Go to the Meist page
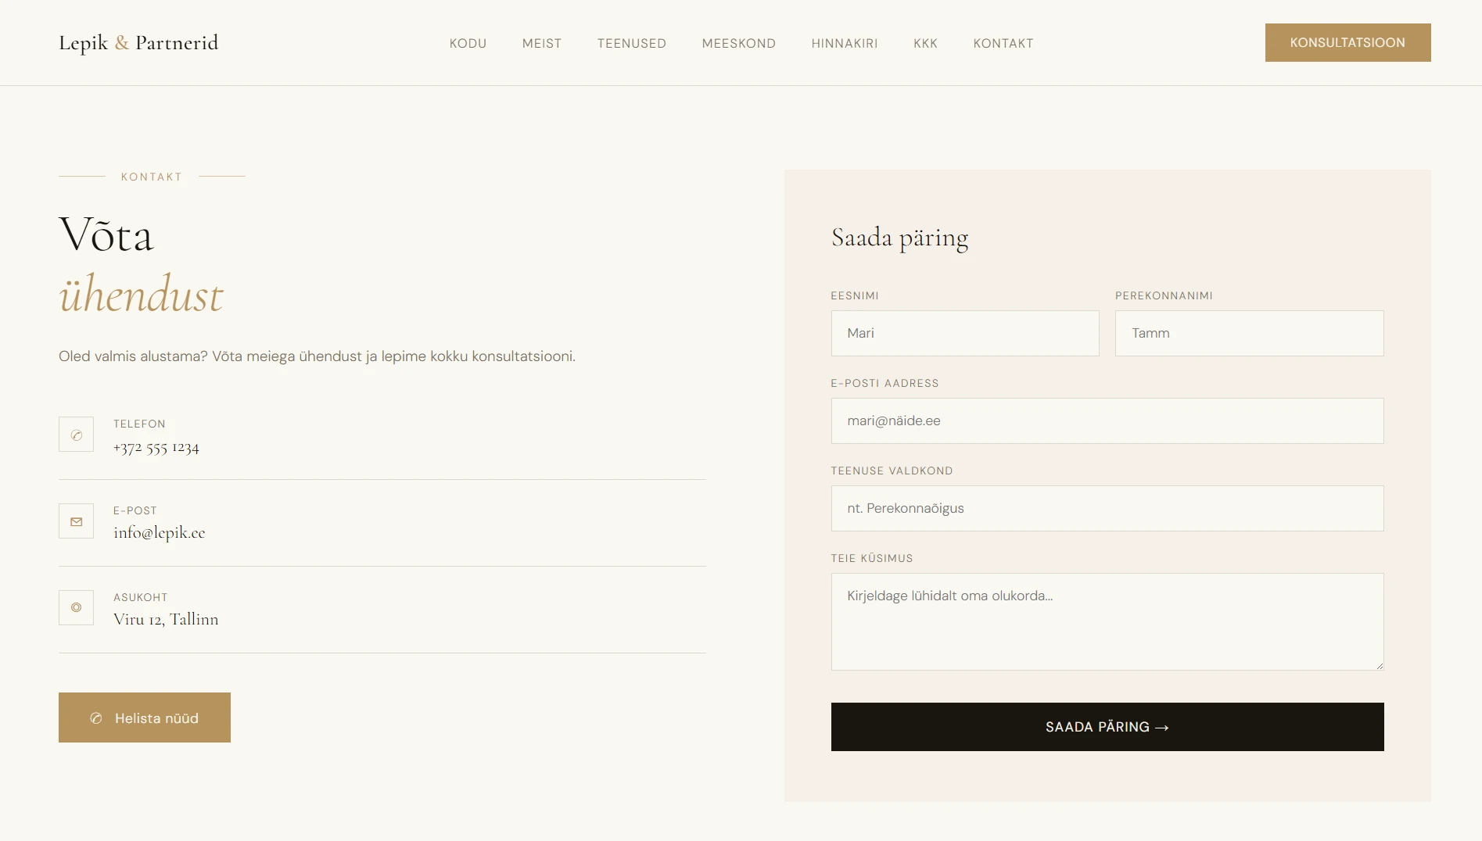Screen dimensions: 1482x841 click(x=542, y=44)
